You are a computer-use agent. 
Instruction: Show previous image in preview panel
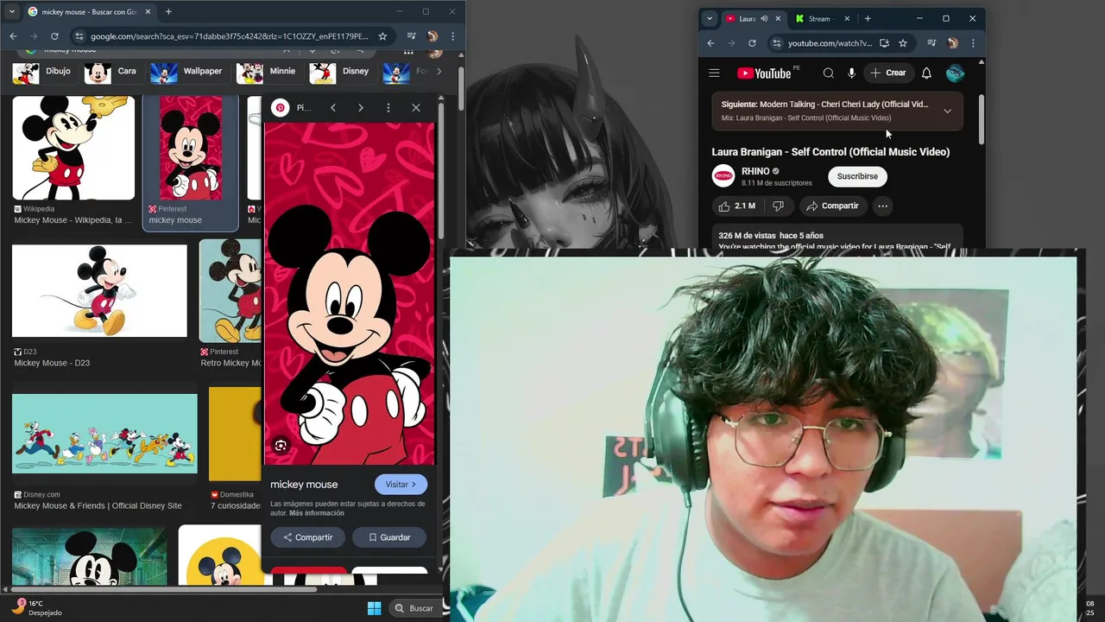click(x=333, y=108)
